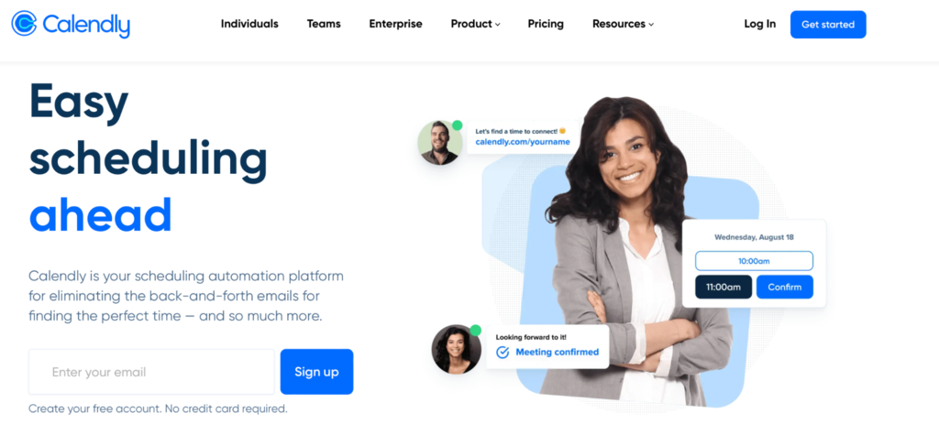Select the 10:00am time slot
This screenshot has width=939, height=424.
754,261
